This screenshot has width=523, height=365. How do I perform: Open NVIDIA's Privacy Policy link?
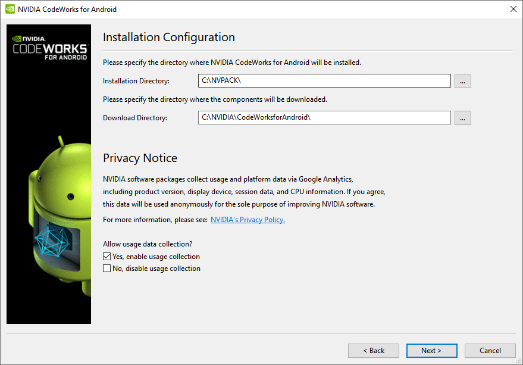[x=248, y=220]
